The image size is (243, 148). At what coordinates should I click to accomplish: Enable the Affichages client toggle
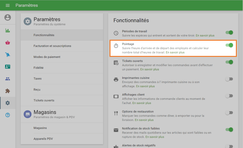229,96
